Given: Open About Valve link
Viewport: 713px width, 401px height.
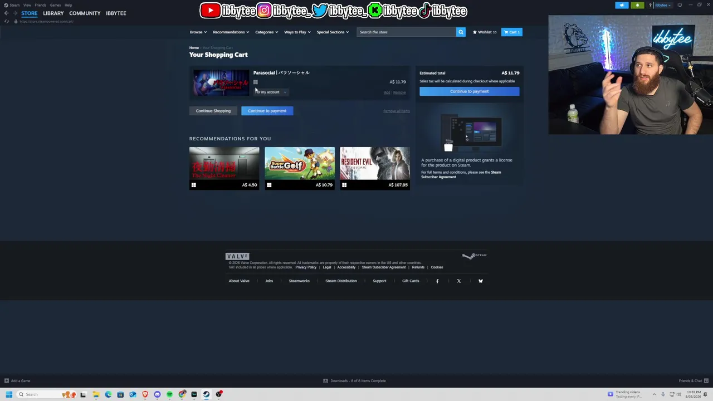Looking at the screenshot, I should tap(239, 281).
